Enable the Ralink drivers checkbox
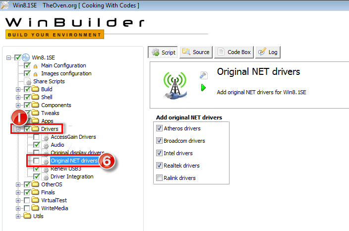The height and width of the screenshot is (231, 349). point(159,177)
